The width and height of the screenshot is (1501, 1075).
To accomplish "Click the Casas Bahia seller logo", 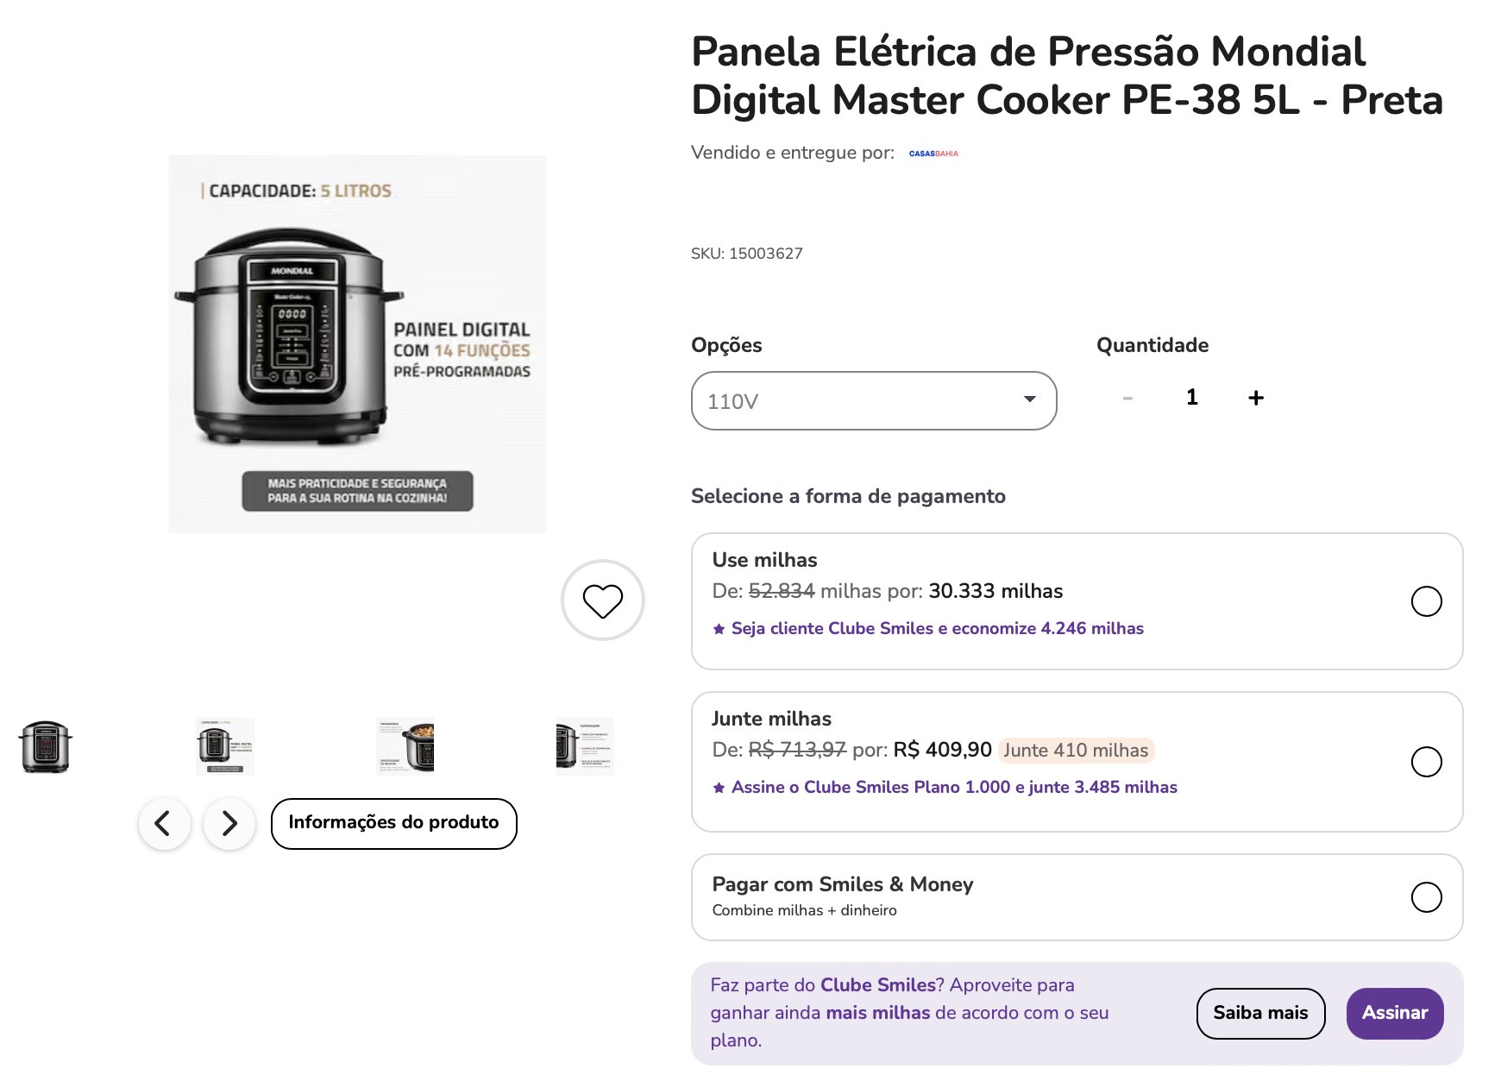I will click(933, 154).
